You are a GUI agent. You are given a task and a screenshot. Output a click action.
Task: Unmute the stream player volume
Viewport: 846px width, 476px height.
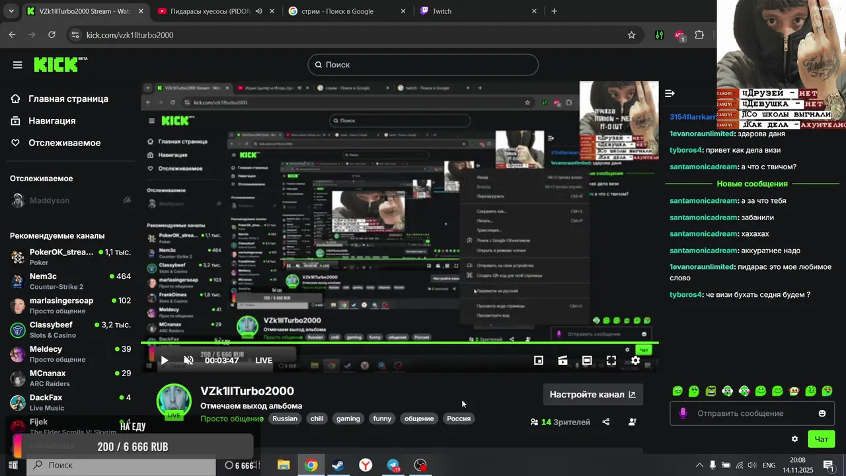pos(188,360)
